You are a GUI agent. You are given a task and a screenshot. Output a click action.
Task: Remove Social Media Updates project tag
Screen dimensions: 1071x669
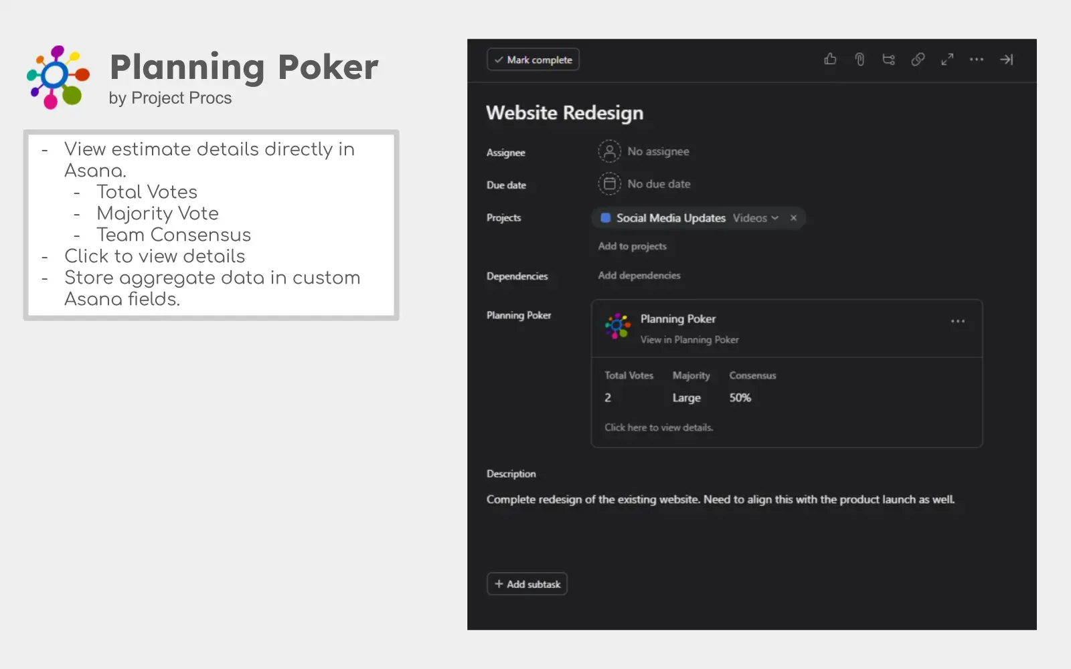click(793, 218)
